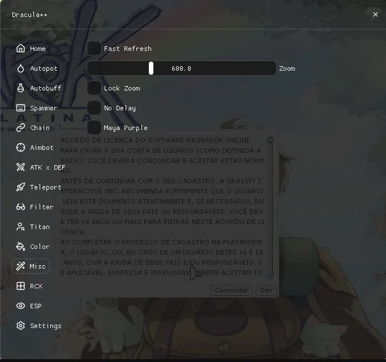This screenshot has height=362, width=386.
Task: Go to the Autobuff section
Action: click(x=45, y=88)
